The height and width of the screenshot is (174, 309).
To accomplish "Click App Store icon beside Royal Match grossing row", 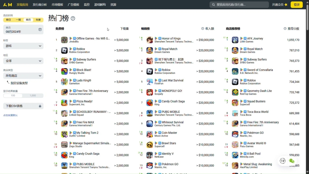I will click(x=160, y=49).
